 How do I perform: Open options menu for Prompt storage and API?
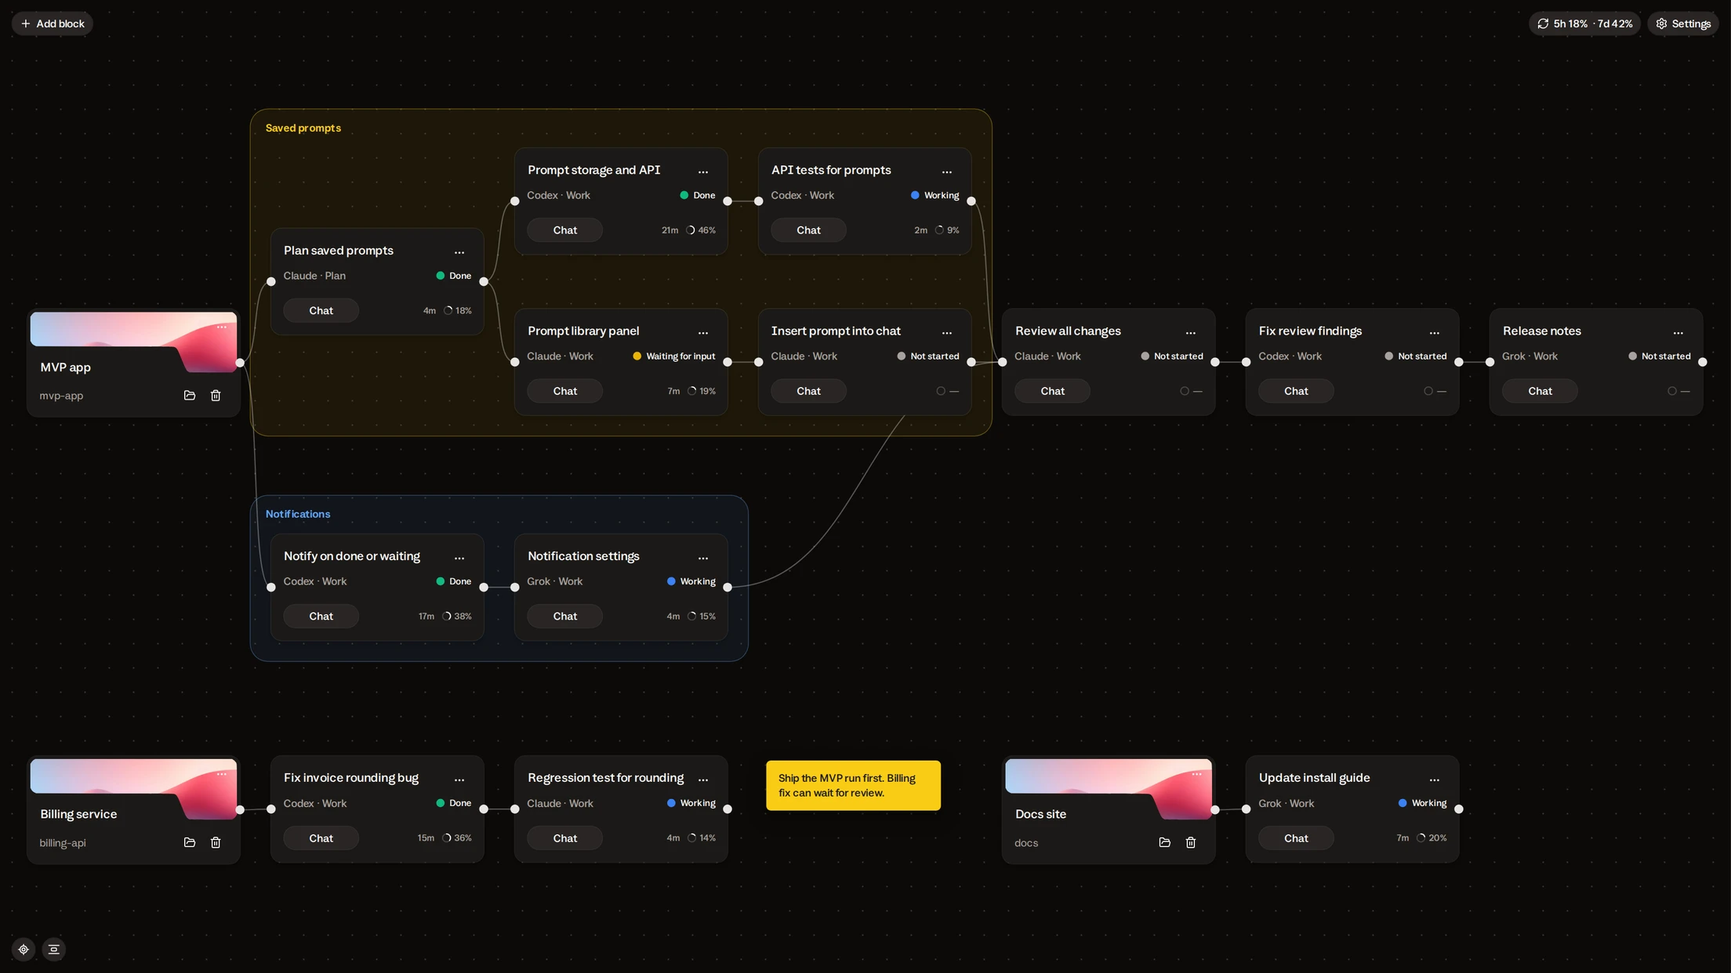(x=703, y=172)
